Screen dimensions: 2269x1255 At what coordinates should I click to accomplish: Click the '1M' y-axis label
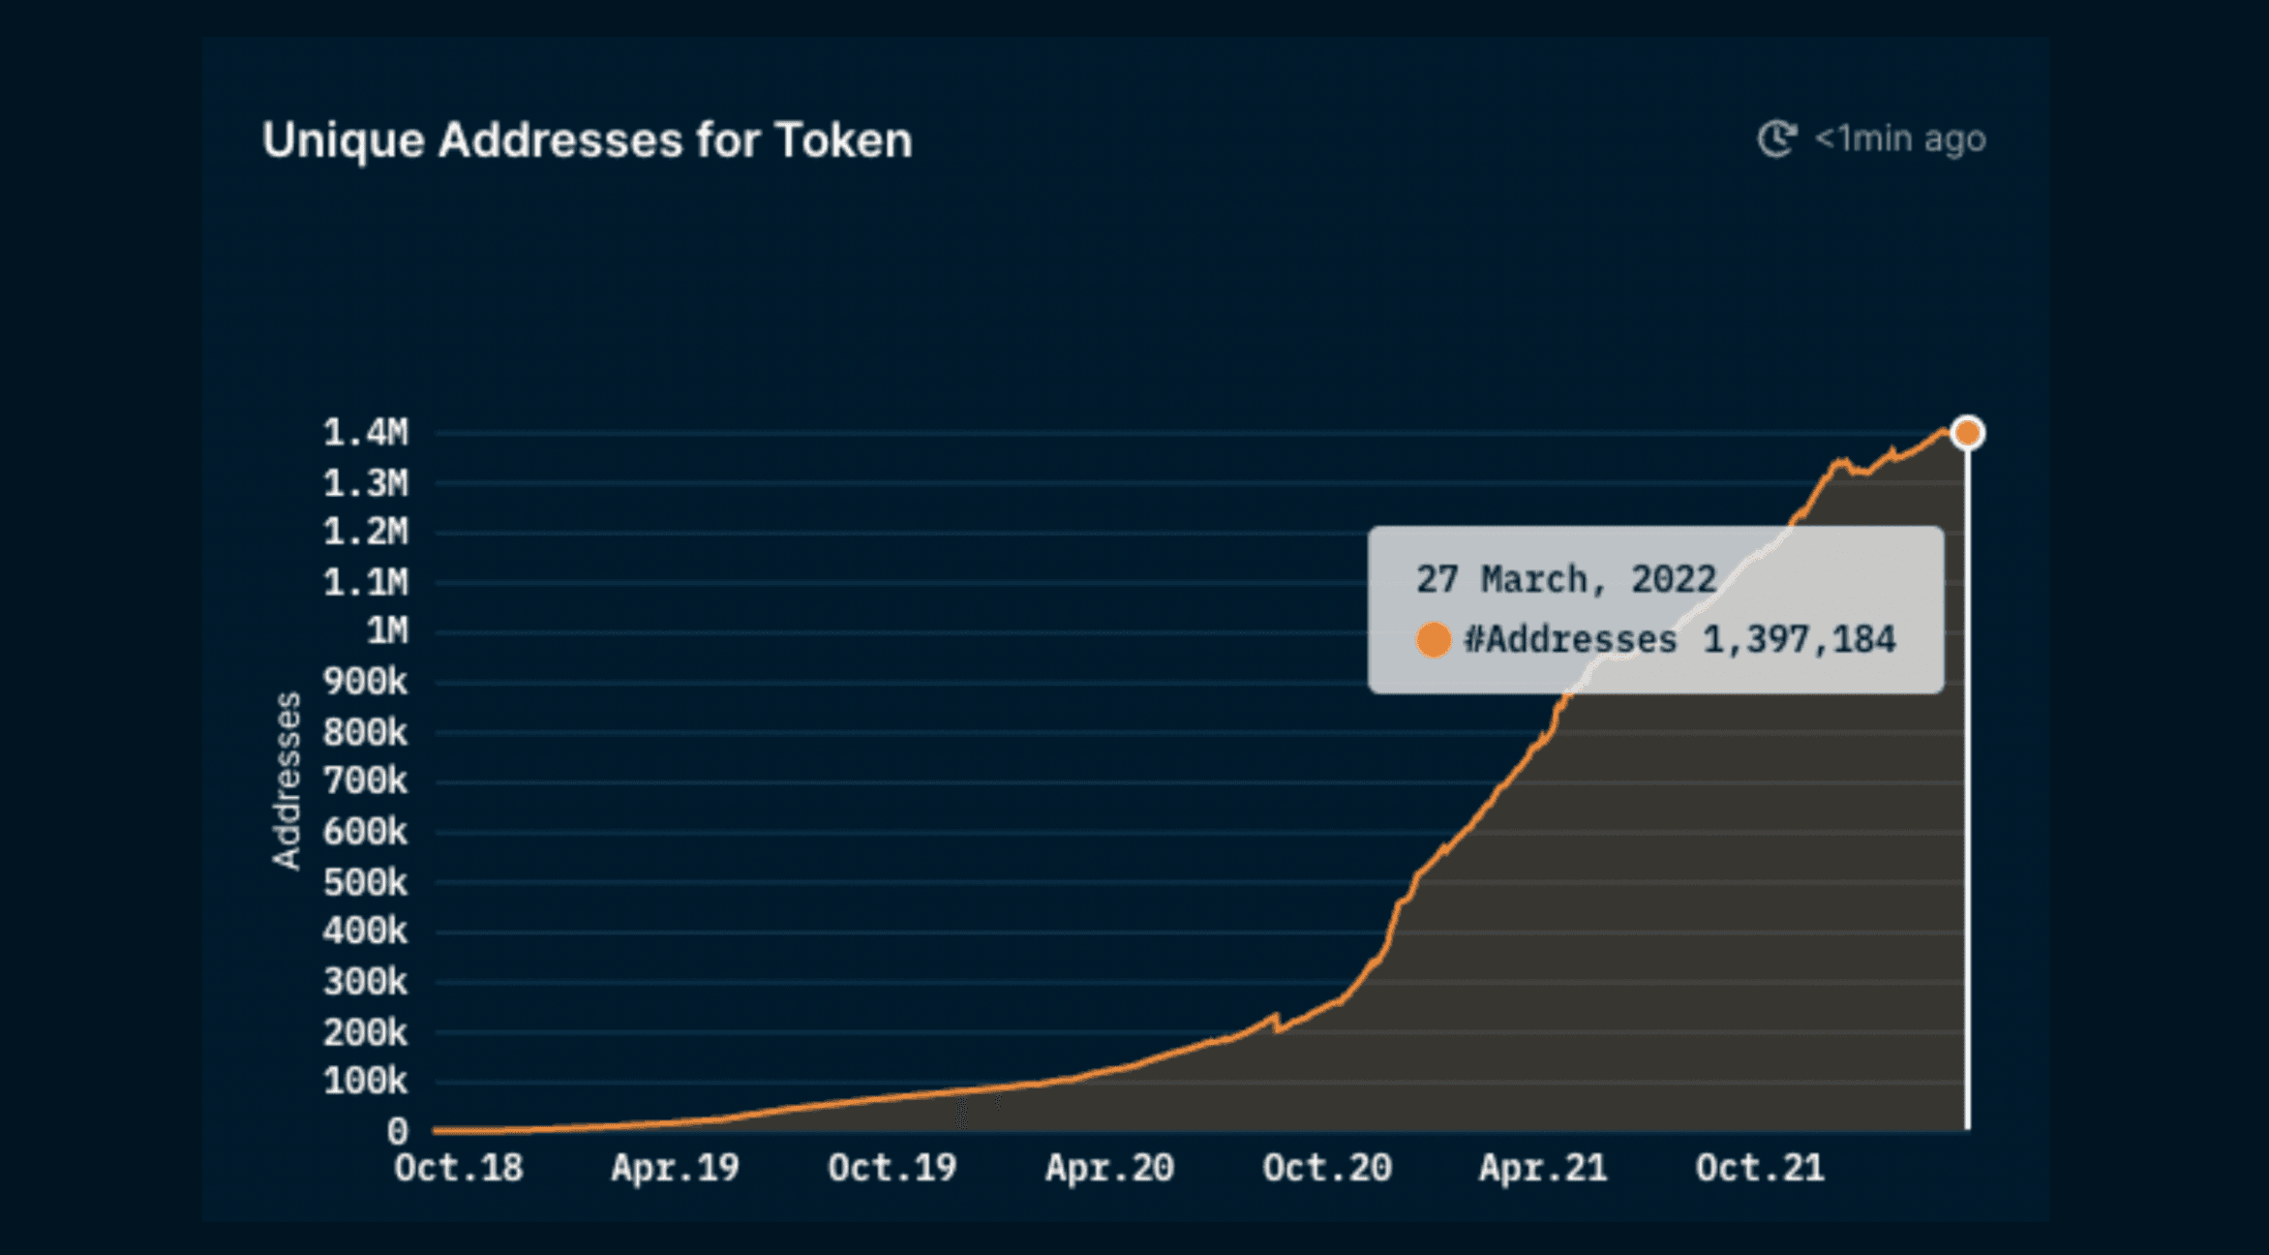point(386,631)
